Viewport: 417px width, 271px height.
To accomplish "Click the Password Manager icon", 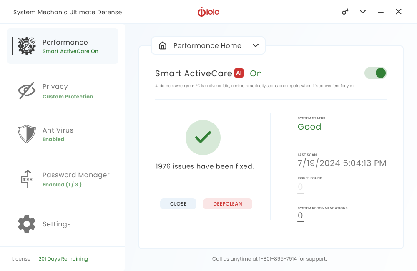I will pyautogui.click(x=27, y=179).
